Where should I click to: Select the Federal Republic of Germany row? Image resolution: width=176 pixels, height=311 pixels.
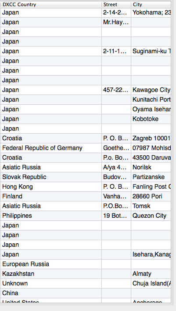[x=86, y=148]
